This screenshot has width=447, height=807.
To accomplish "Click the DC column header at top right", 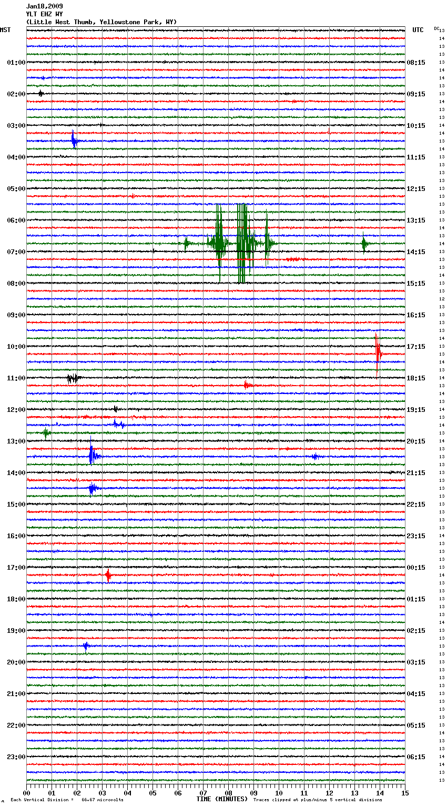I will [x=436, y=28].
